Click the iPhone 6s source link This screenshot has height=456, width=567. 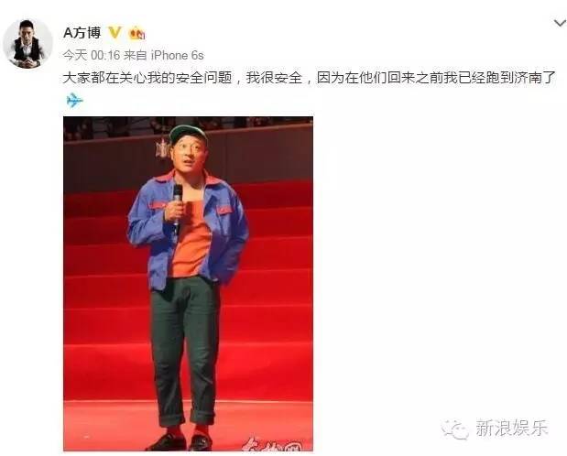click(177, 55)
